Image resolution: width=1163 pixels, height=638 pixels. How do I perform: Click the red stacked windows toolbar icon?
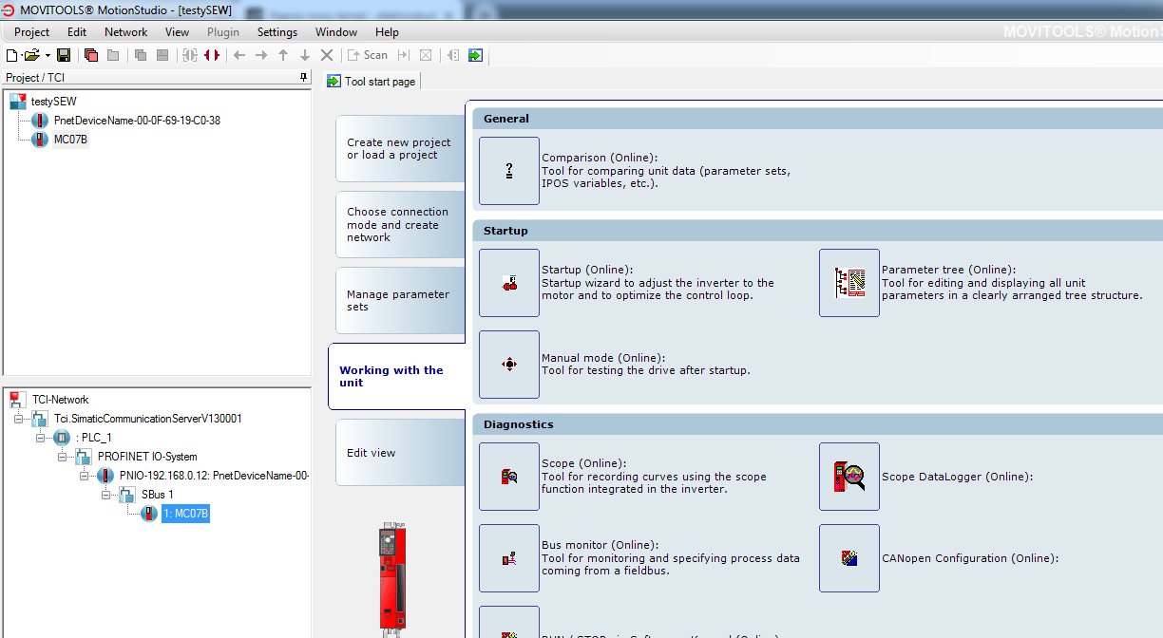coord(91,56)
